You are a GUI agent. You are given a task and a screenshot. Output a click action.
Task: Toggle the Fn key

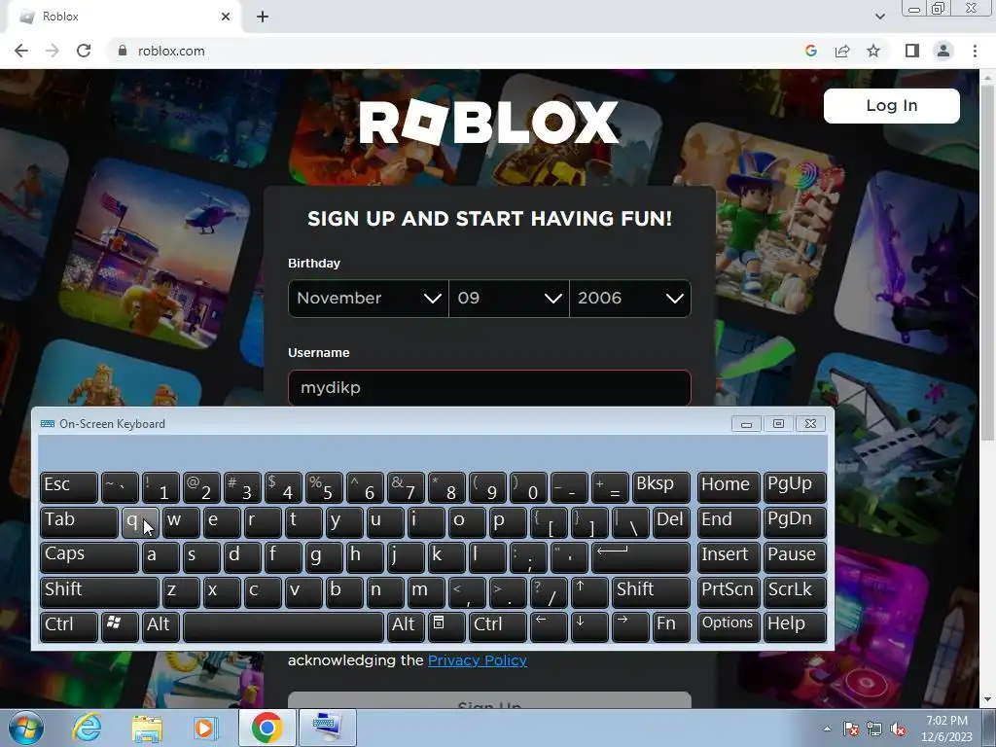point(671,626)
